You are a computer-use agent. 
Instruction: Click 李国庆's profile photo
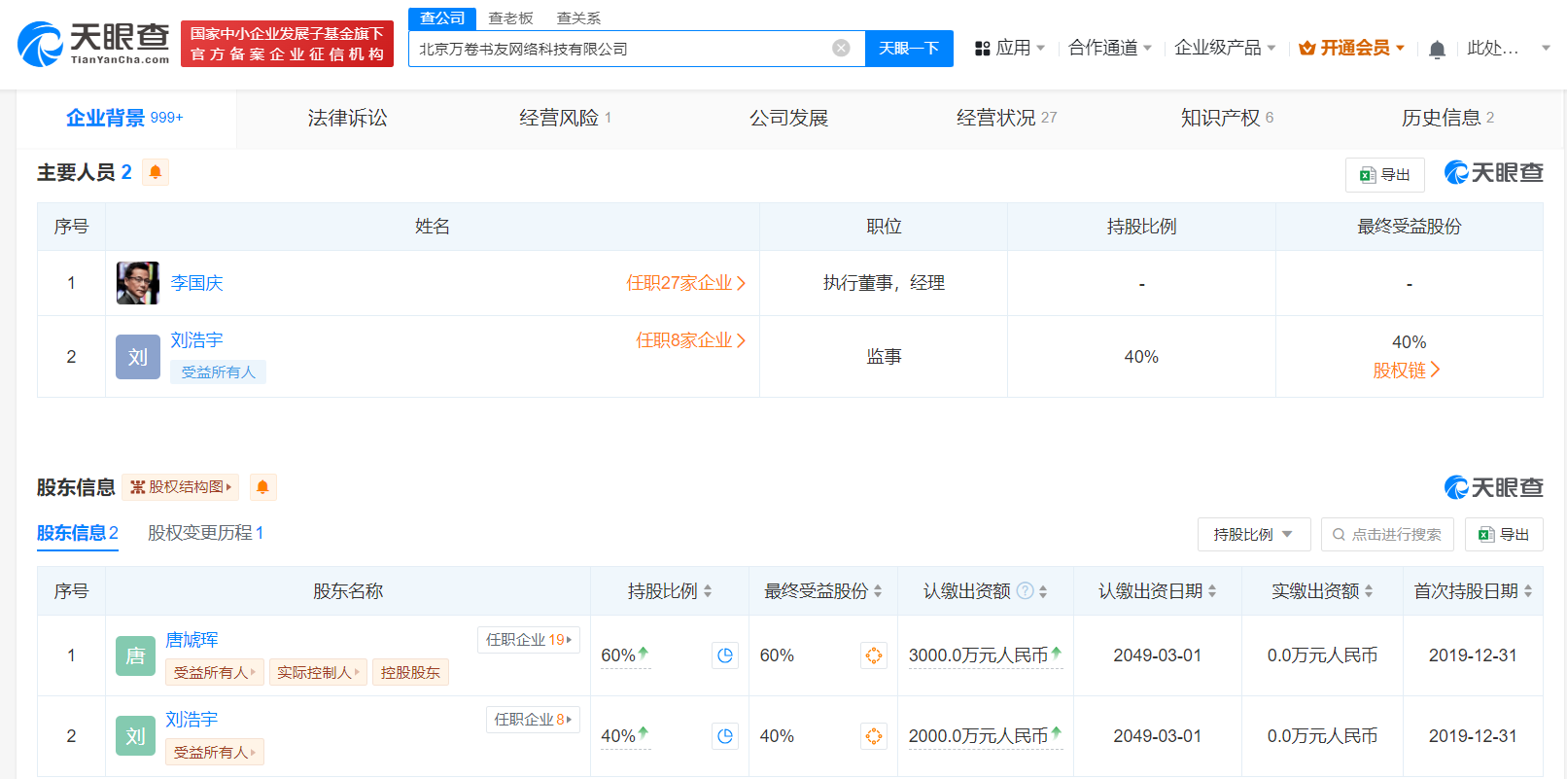(x=138, y=283)
